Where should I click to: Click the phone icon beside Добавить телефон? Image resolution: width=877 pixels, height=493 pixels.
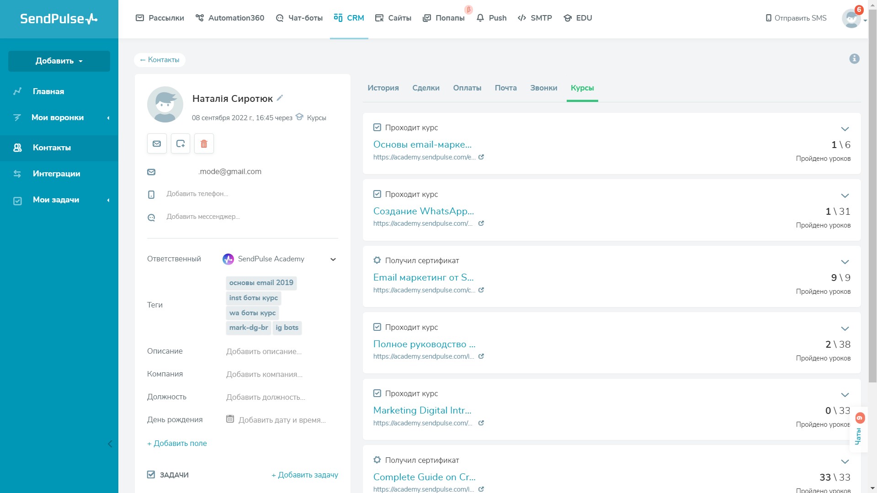[x=151, y=195]
